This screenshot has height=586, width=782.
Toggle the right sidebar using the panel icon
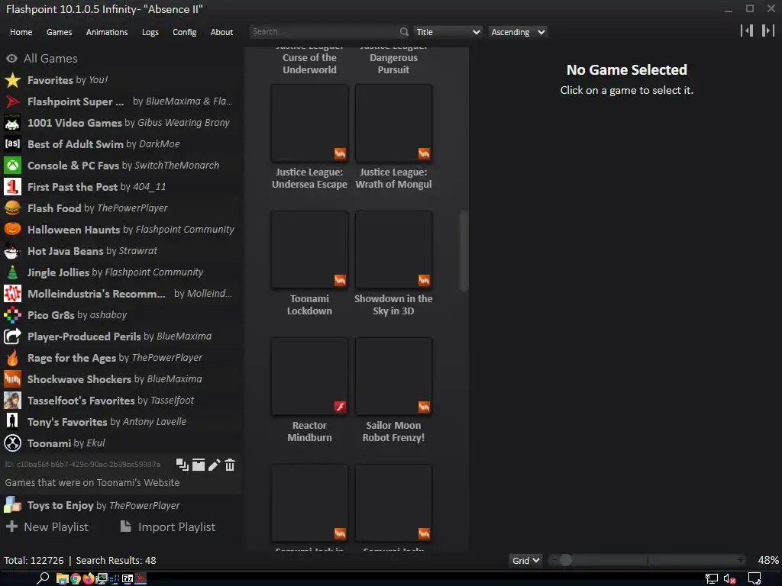pos(768,31)
